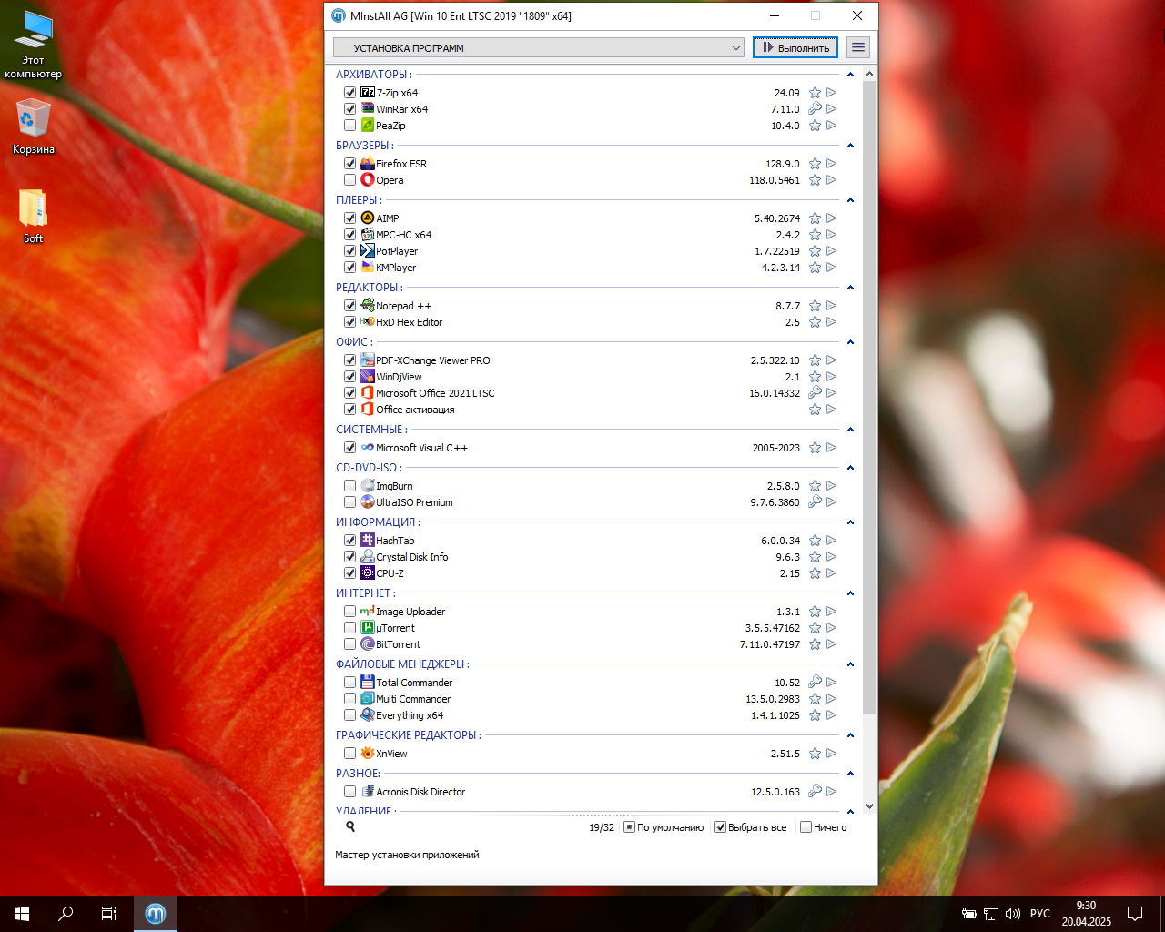
Task: Collapse the CD-DVD-ISO section
Action: 850,468
